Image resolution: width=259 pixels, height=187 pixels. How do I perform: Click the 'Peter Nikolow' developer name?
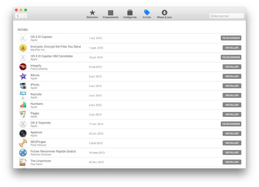point(38,145)
